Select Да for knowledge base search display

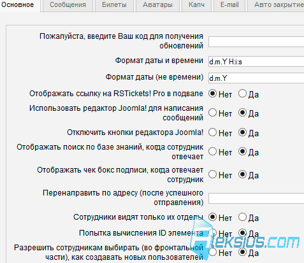(x=242, y=152)
